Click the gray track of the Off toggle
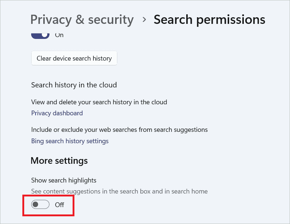Viewport: 290px width, 224px height. [45, 205]
